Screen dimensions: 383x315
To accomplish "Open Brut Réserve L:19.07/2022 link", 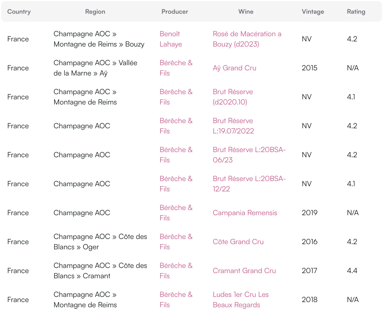I will point(233,126).
